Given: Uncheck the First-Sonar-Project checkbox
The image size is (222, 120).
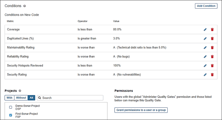Looking at the screenshot, I should [10, 115].
